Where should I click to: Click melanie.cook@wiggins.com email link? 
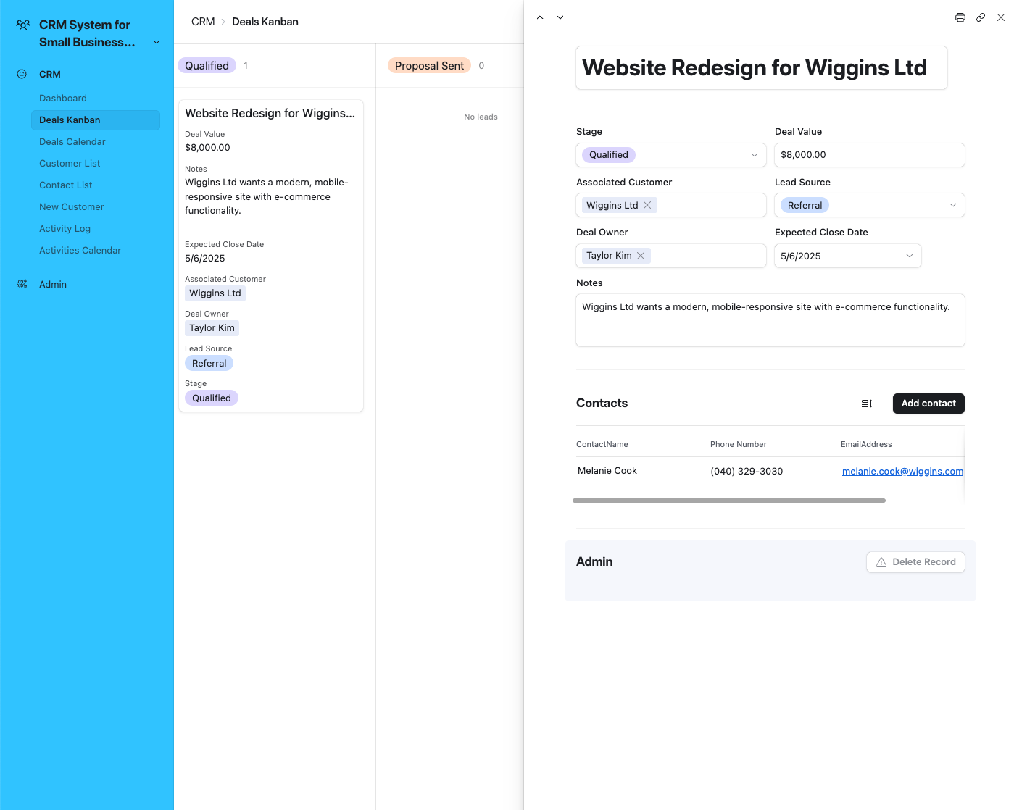coord(902,471)
